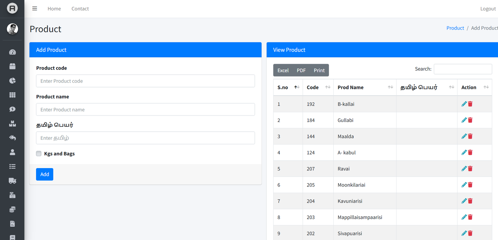The image size is (498, 240).
Task: Edit the Gullabi product row
Action: click(x=464, y=120)
